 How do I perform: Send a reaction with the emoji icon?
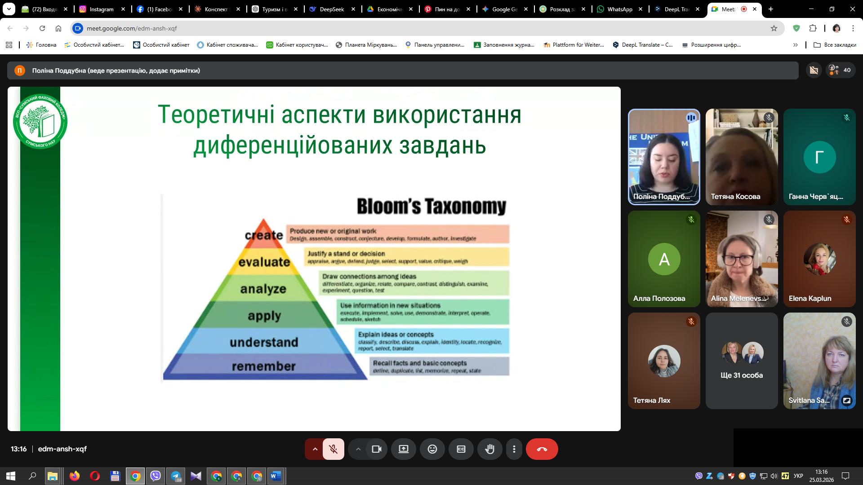(x=432, y=449)
